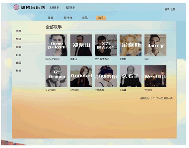Go to the 曲风 tab
This screenshot has height=148, width=189.
coord(85,18)
